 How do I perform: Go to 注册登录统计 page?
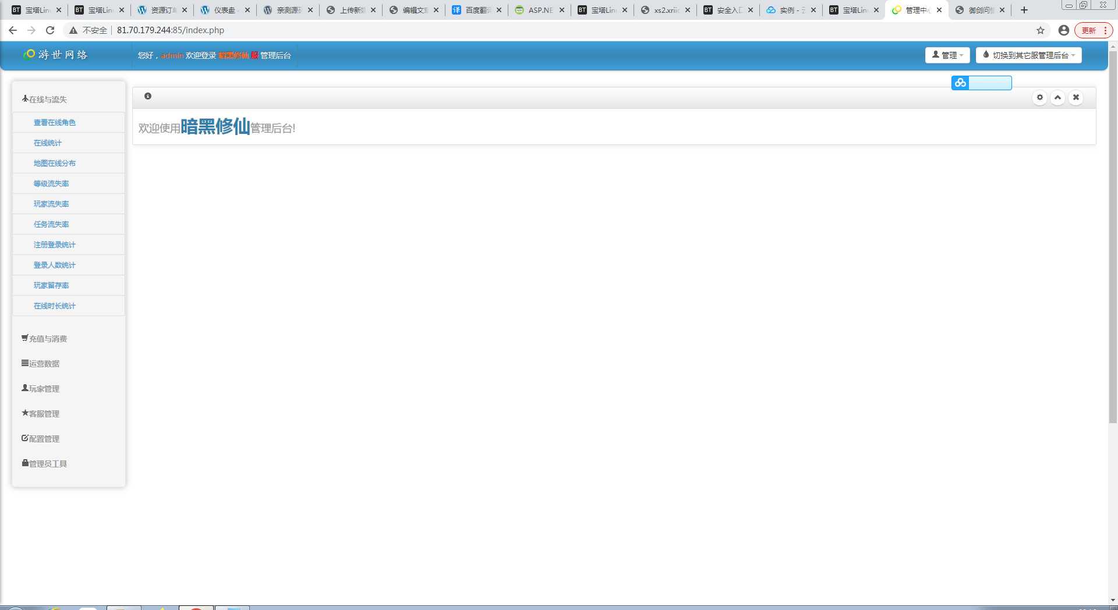[55, 245]
